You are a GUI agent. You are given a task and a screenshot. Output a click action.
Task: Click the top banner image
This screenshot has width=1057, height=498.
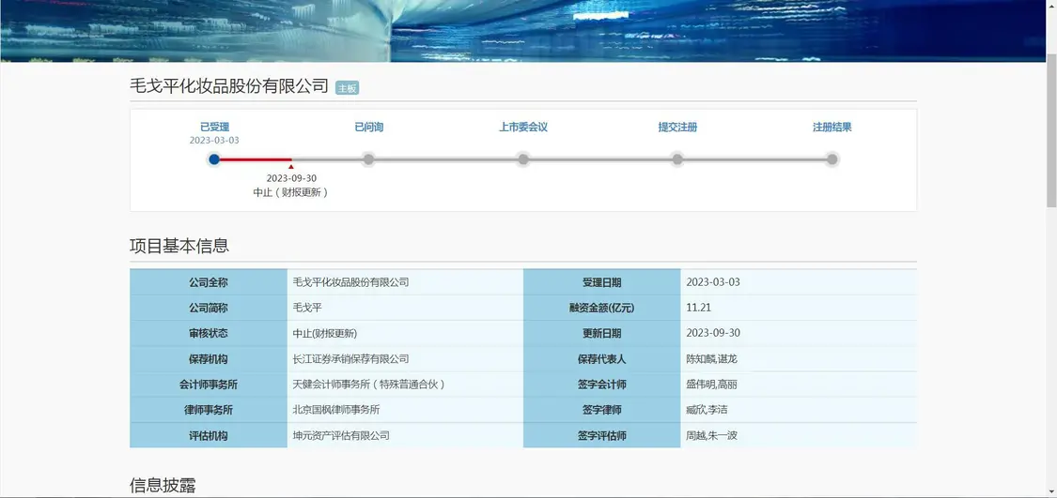click(x=523, y=30)
